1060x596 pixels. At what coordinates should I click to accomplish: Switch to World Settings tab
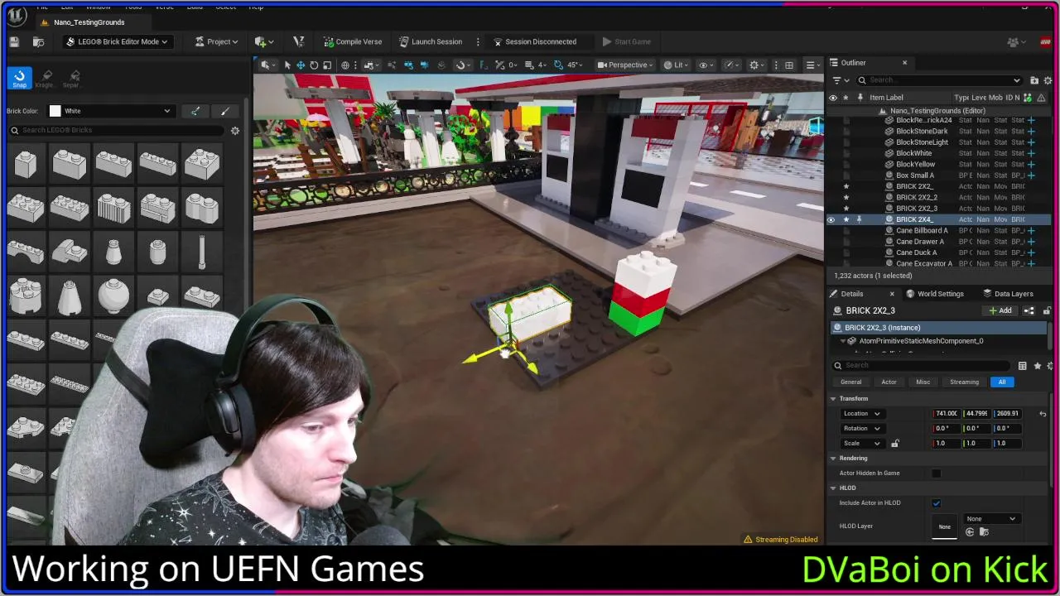coord(934,294)
